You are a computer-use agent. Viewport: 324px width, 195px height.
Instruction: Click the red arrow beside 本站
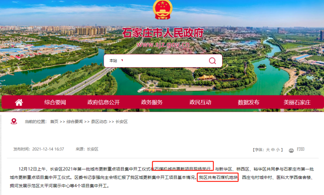point(122,60)
